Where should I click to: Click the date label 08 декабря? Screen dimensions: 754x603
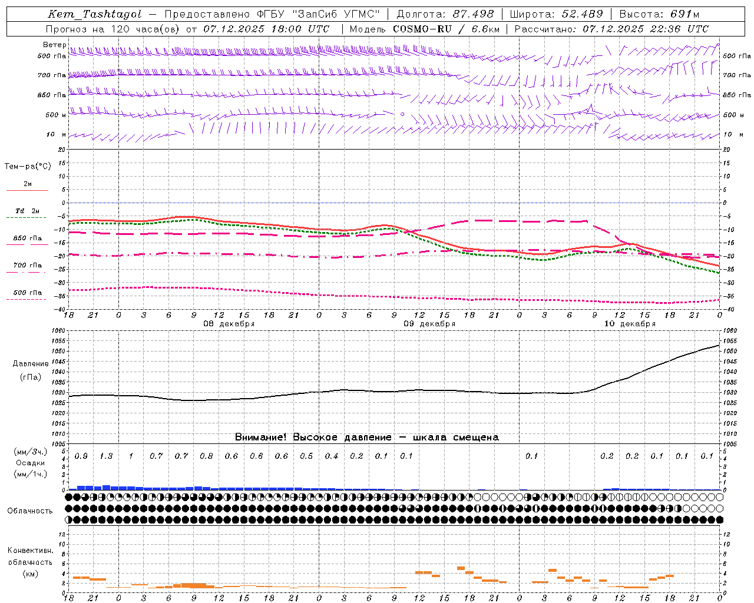point(229,324)
